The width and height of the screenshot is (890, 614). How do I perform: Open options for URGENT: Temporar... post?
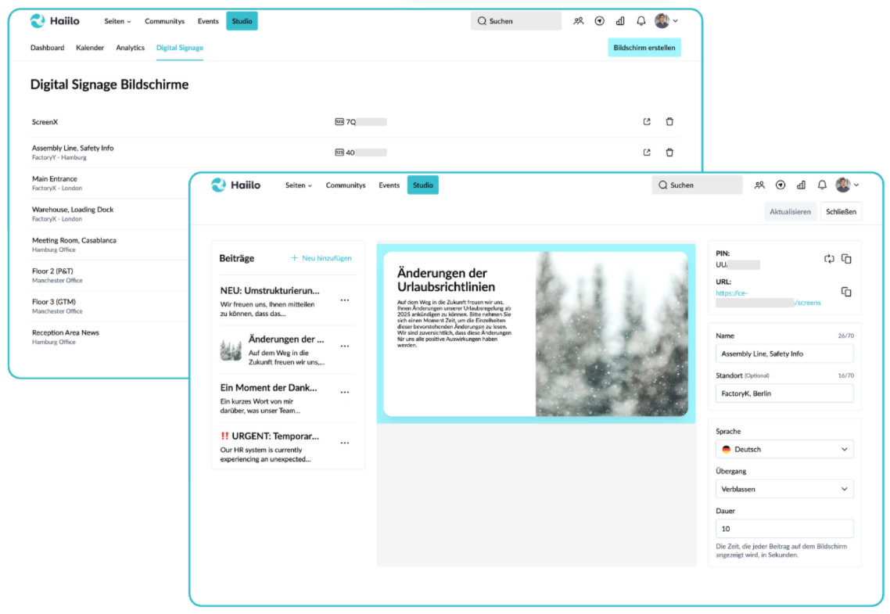[x=345, y=443]
